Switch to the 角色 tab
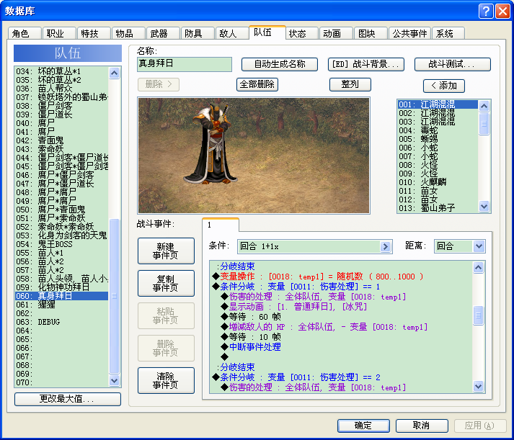Viewport: 514px width, 440px height. tap(25, 33)
